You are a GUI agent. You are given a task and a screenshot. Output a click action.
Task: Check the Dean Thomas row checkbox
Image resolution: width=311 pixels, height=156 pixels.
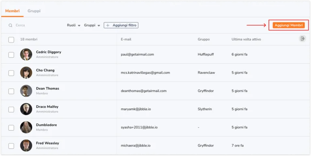[11, 91]
